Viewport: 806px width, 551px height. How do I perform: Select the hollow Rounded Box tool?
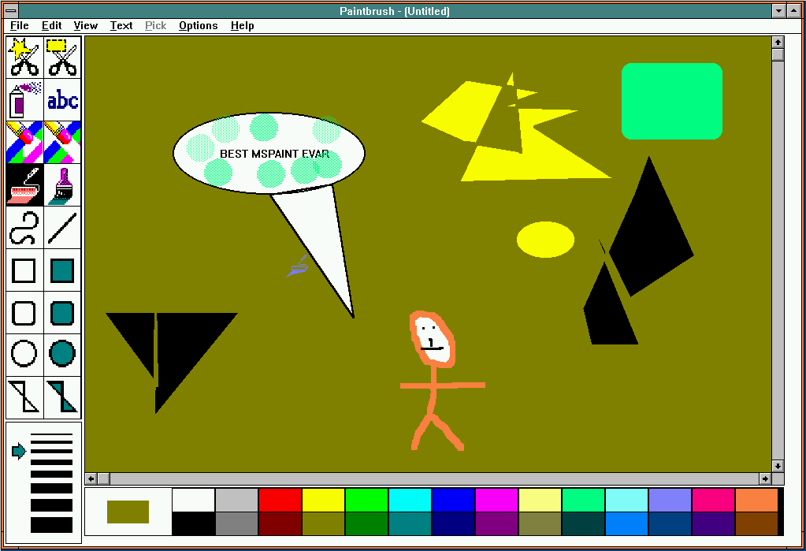point(24,313)
